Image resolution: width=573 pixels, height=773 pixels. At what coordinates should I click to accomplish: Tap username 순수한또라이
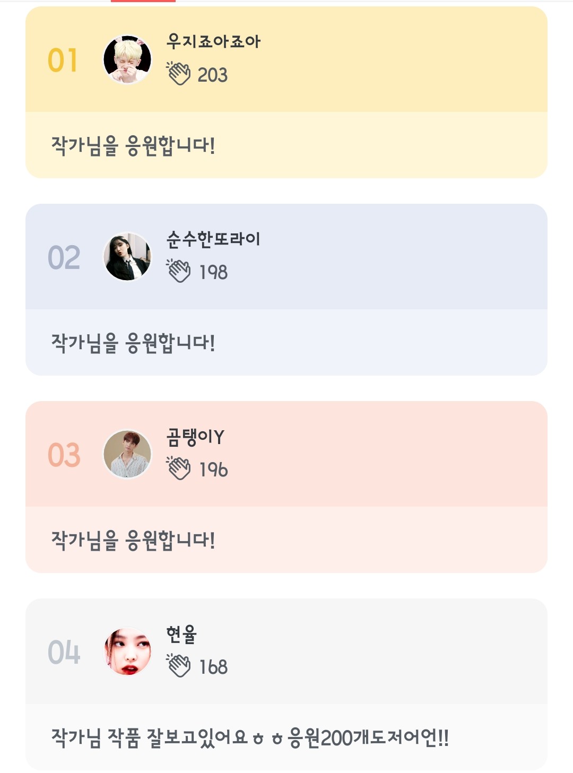click(213, 239)
